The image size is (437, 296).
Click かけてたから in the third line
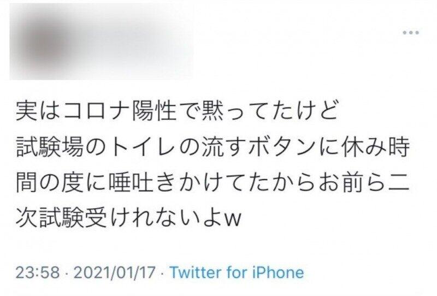click(x=247, y=182)
